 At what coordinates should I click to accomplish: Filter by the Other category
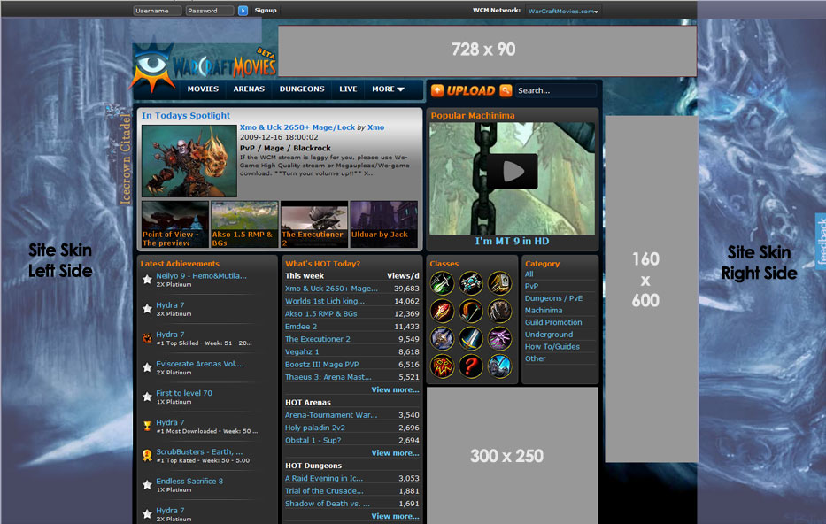pyautogui.click(x=536, y=358)
